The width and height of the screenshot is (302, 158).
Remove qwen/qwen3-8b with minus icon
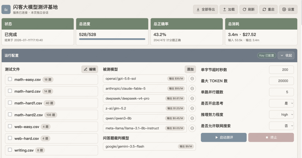click(192, 118)
